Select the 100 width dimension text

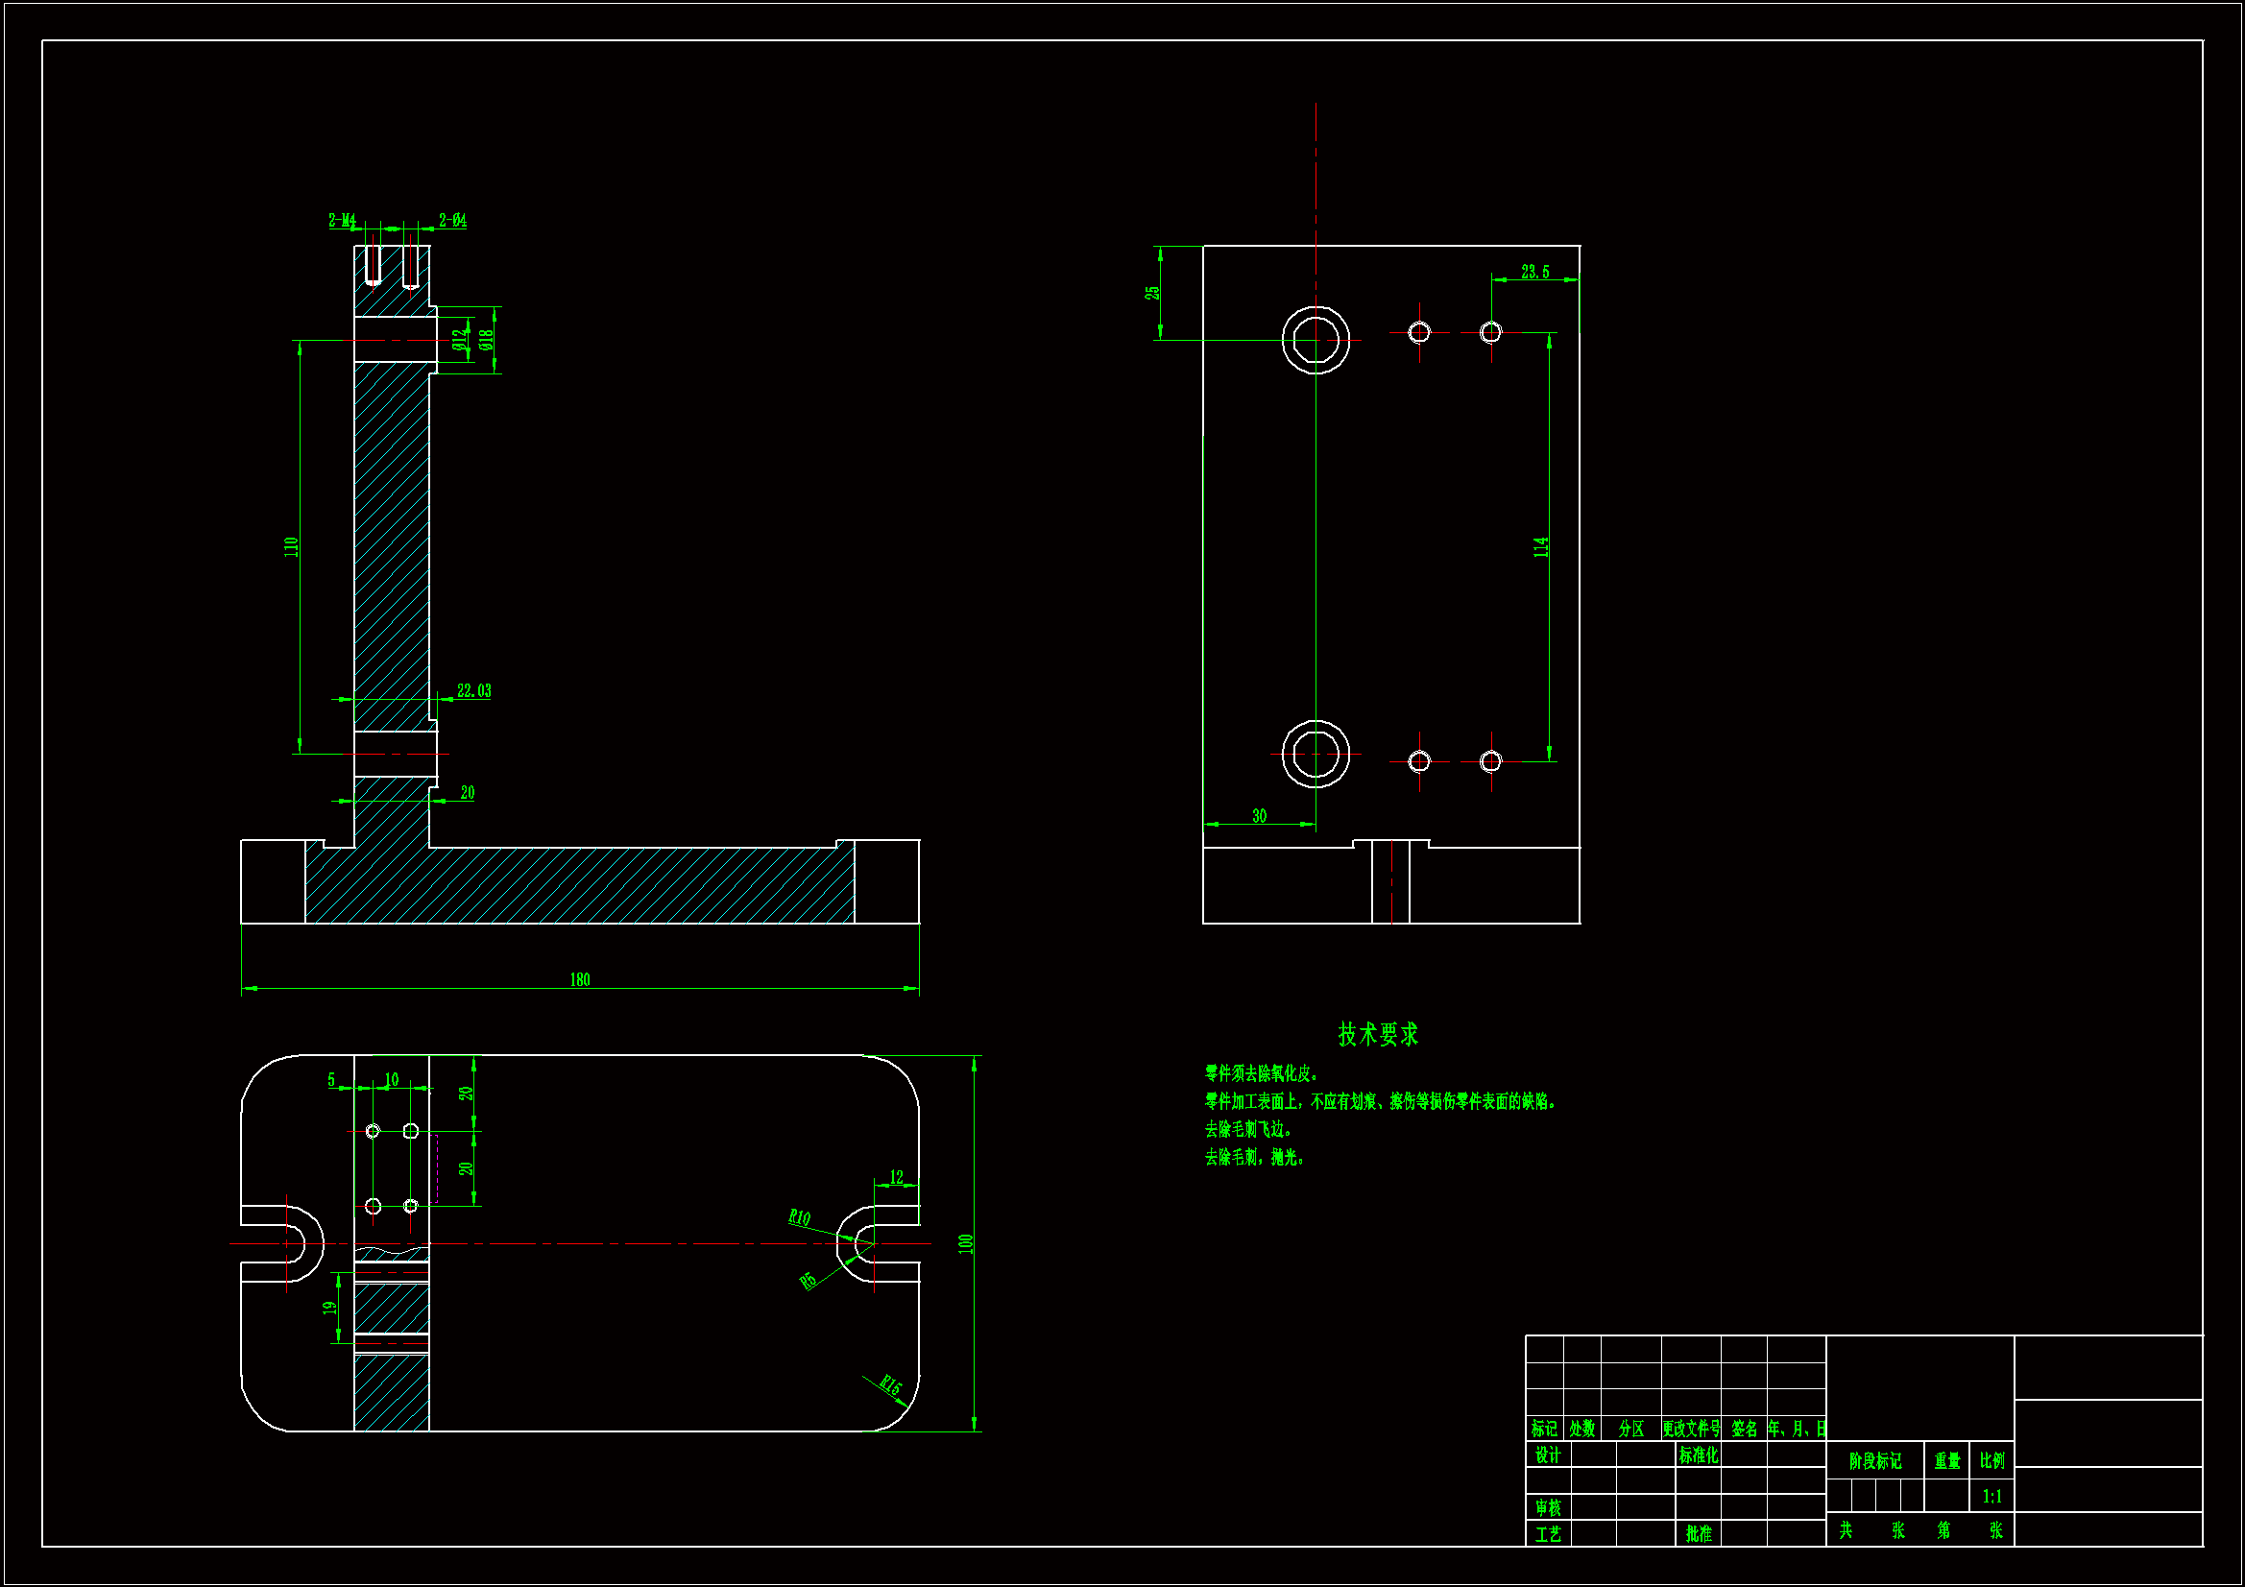966,1244
